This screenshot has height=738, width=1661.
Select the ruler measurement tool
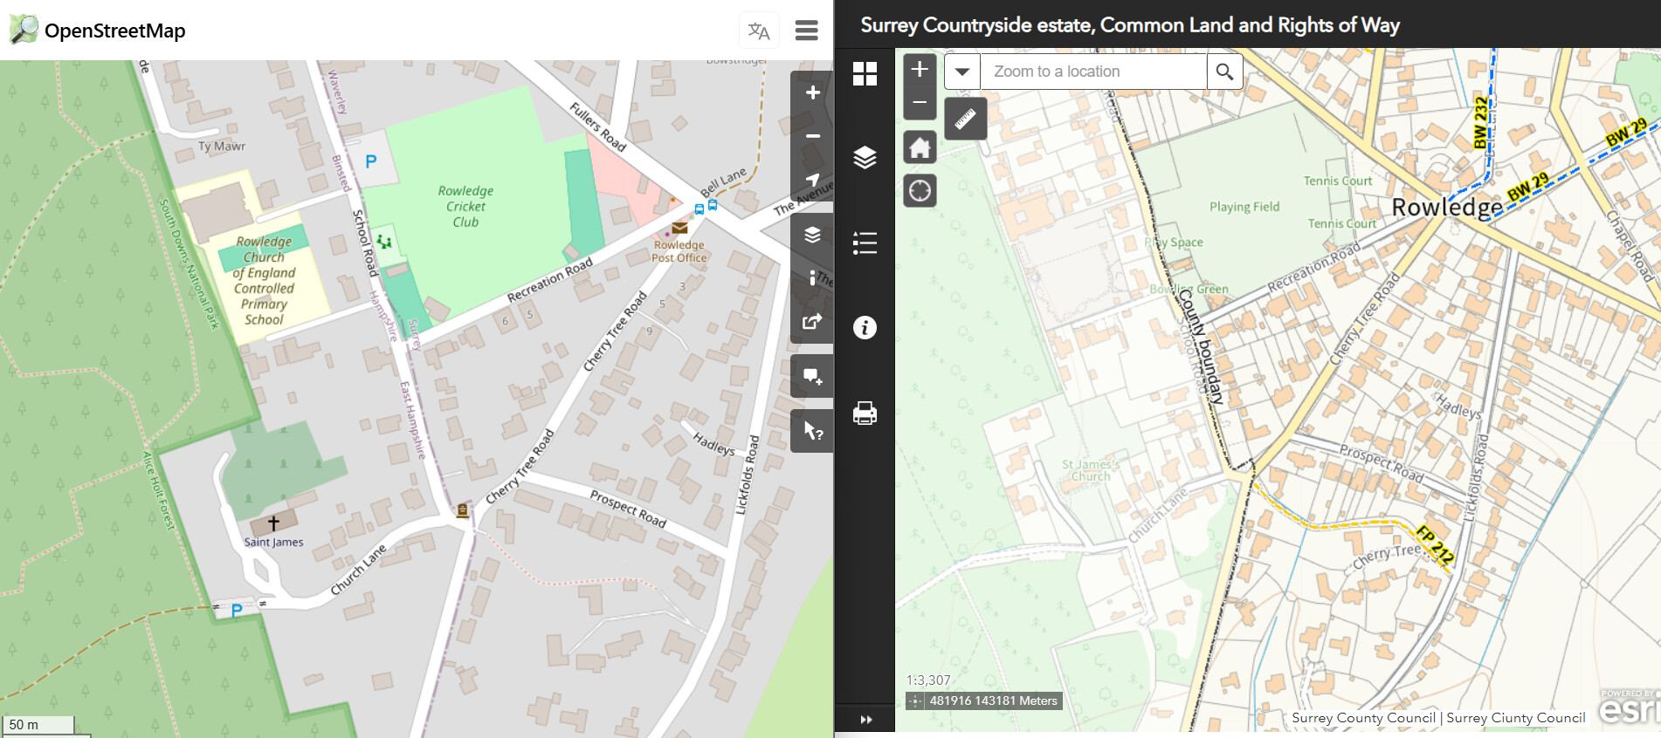coord(965,119)
